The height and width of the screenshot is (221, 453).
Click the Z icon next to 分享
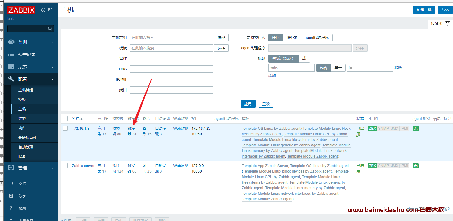coord(11,196)
